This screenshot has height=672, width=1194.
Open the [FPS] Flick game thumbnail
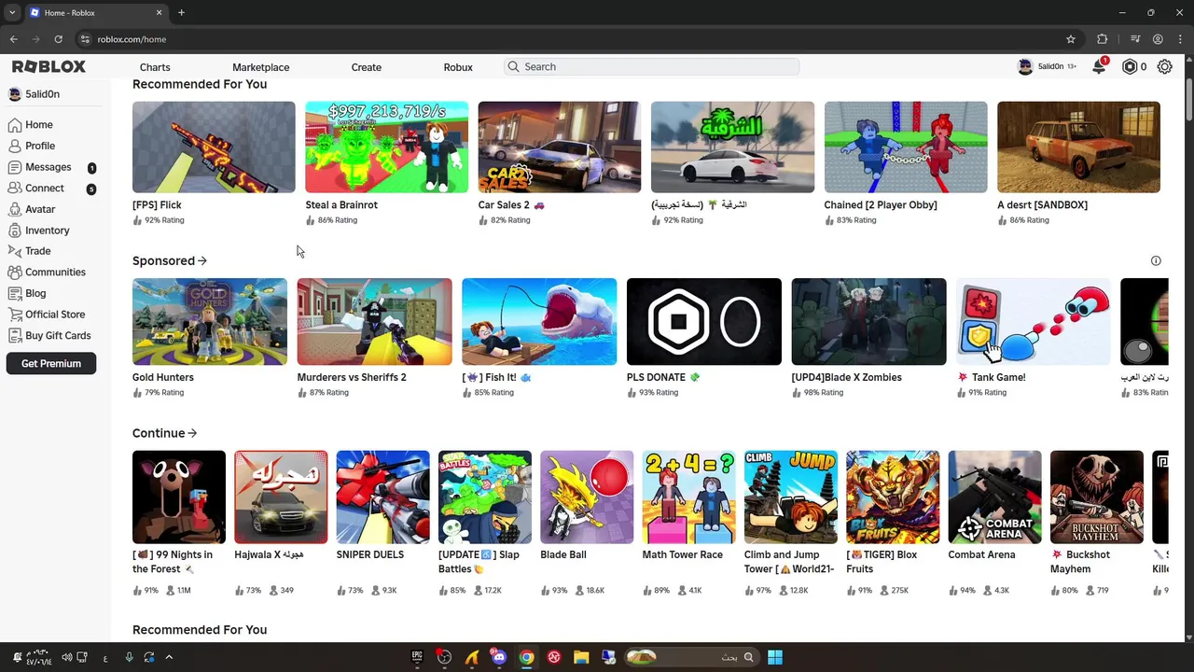(x=214, y=147)
